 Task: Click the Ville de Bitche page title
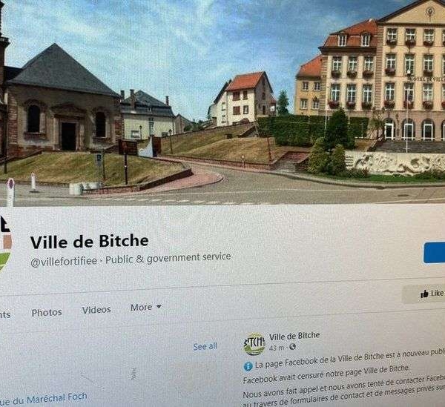[90, 242]
